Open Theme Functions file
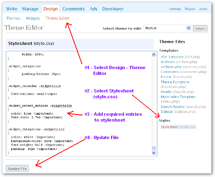Viewport: 215px width, 177px height. 175,82
